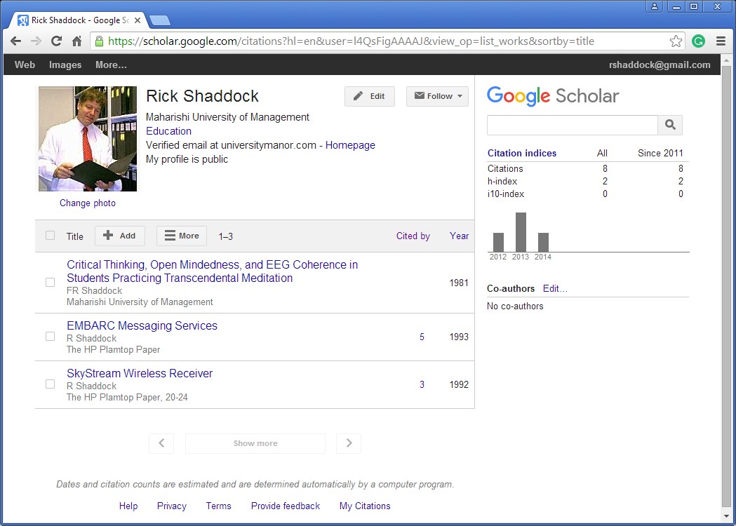Go to previous page of articles
736x526 pixels.
click(x=161, y=443)
